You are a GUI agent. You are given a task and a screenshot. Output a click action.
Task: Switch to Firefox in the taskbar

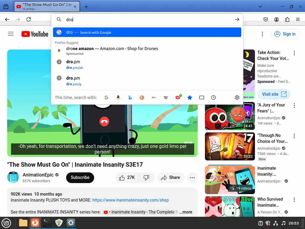tap(35, 223)
